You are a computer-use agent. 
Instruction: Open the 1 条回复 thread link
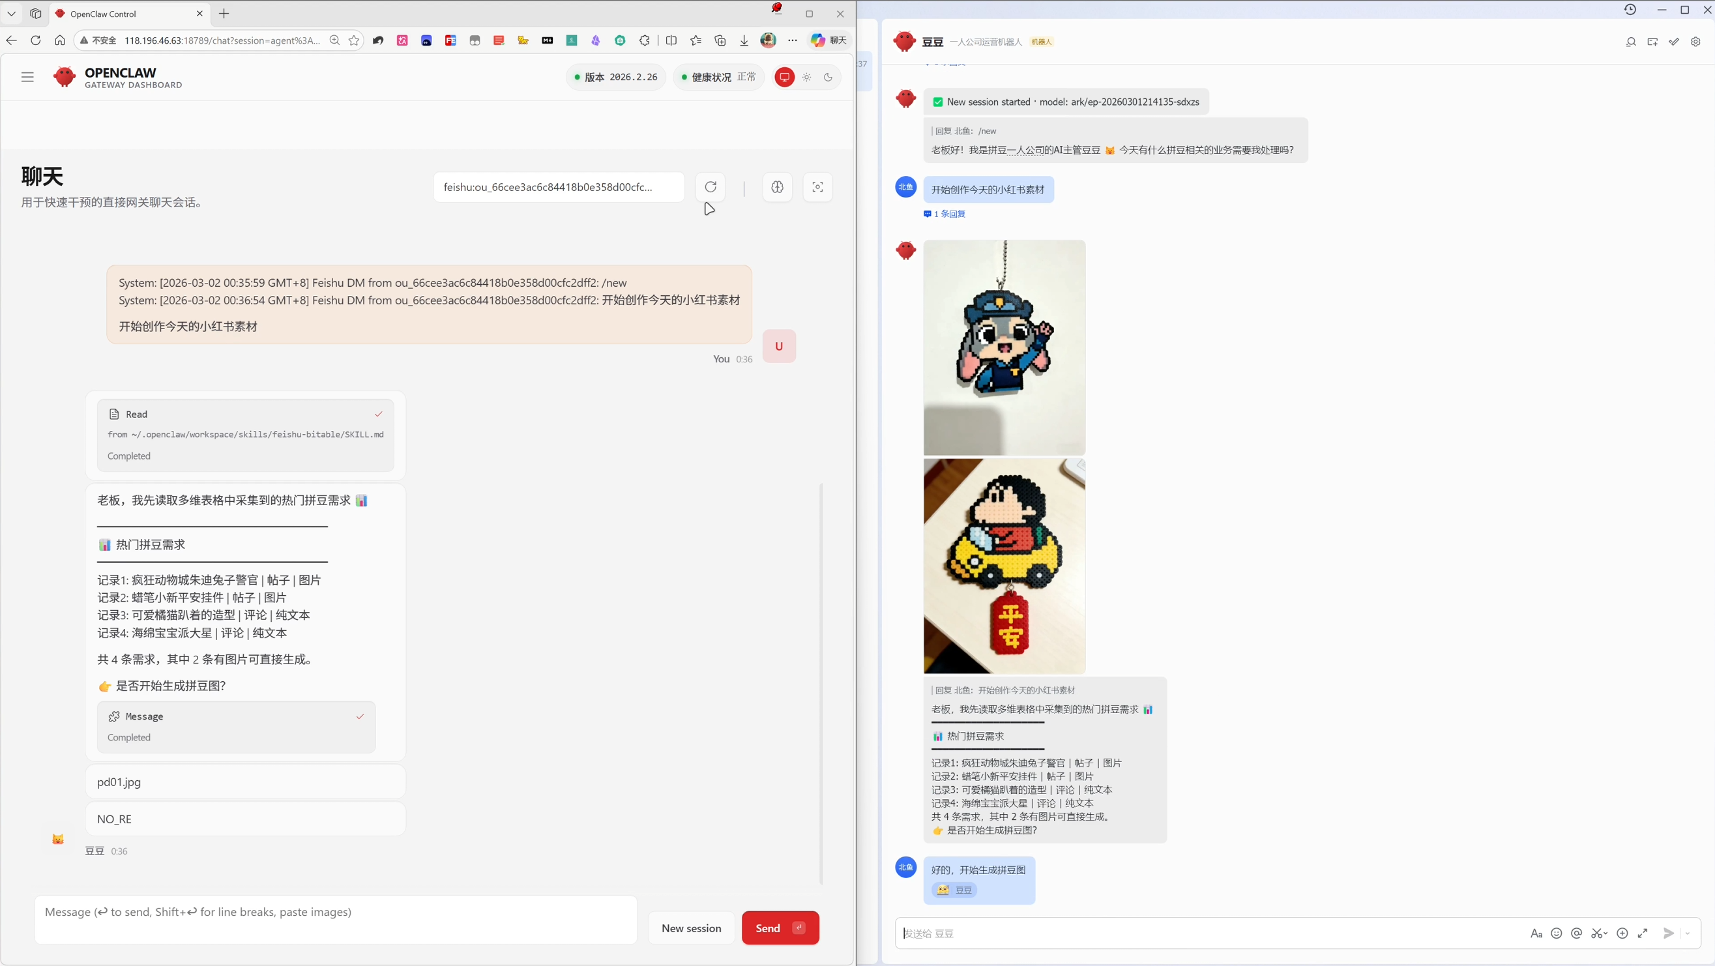[945, 214]
